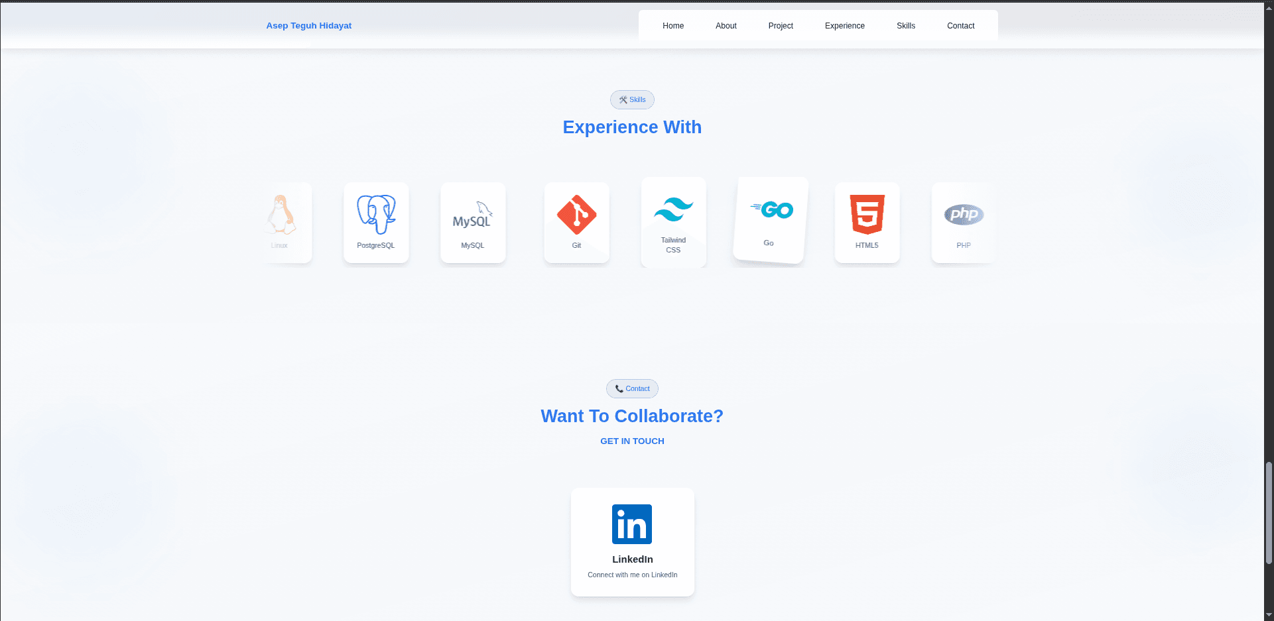Click the GET IN TOUCH link
1274x621 pixels.
point(632,441)
